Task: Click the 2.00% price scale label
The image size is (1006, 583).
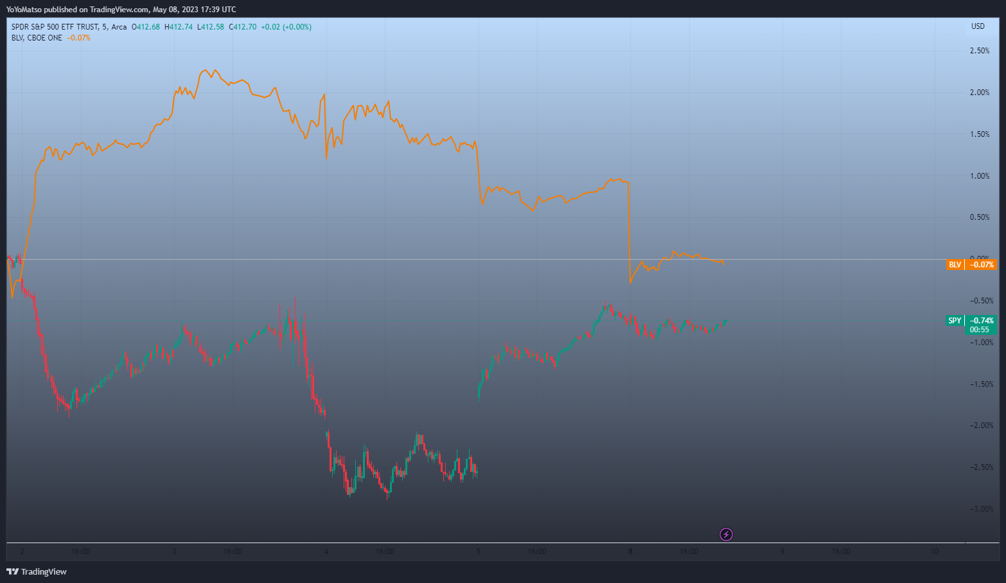Action: (980, 93)
